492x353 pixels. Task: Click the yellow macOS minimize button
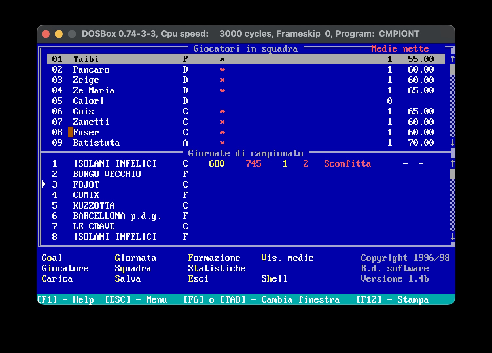coord(59,34)
